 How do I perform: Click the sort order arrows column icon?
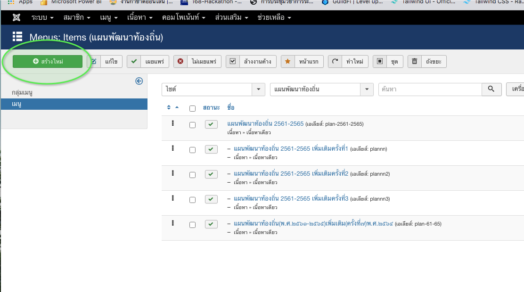[x=172, y=108]
